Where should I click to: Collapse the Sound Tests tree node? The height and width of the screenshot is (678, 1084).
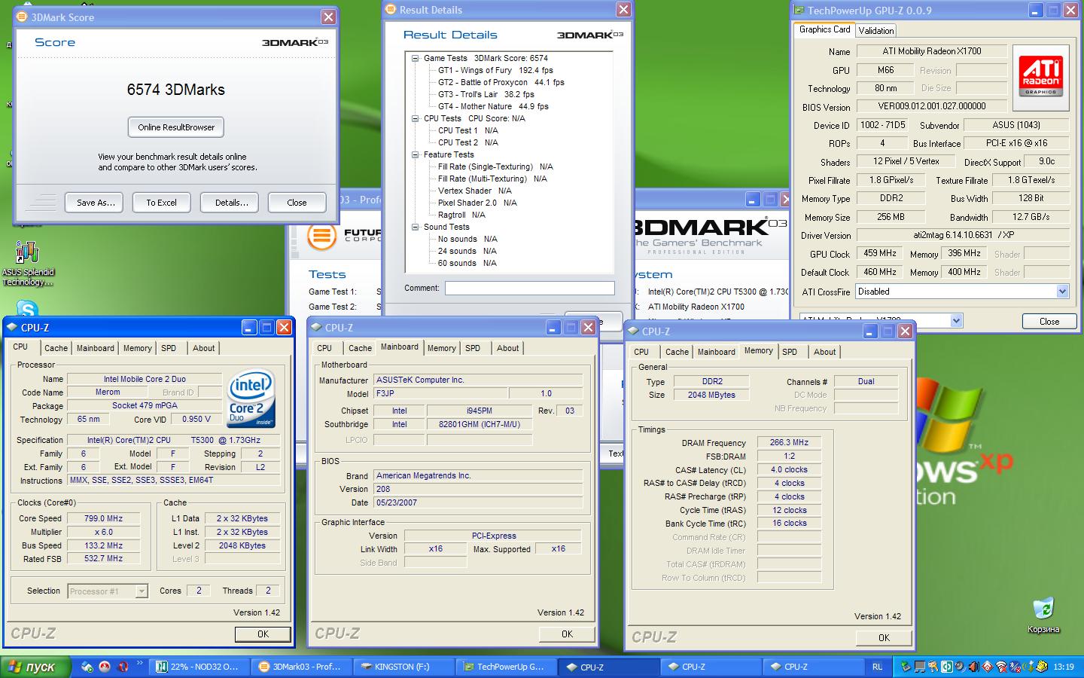click(415, 227)
